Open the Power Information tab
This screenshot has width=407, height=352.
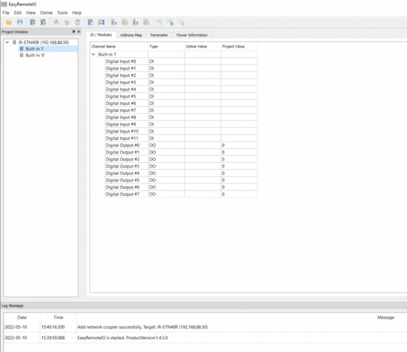tap(192, 35)
